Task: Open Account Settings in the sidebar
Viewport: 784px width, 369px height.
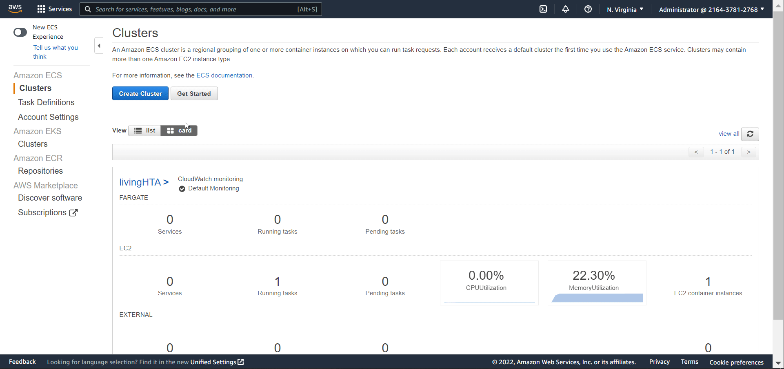Action: point(48,117)
